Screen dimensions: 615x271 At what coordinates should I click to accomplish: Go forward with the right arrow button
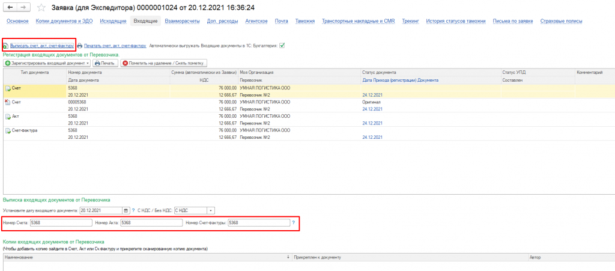[x=24, y=7]
